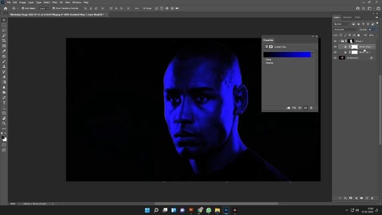Click the gradient bar to edit gradient
The width and height of the screenshot is (382, 215).
click(287, 54)
